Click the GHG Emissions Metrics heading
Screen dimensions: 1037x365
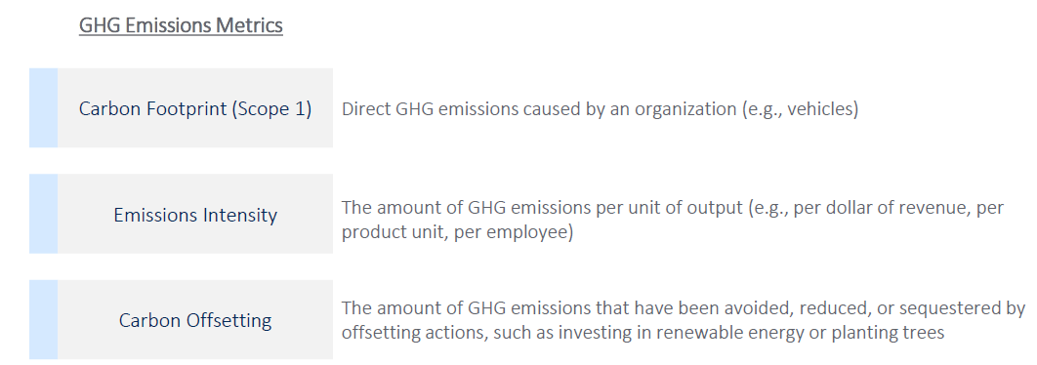click(x=181, y=25)
